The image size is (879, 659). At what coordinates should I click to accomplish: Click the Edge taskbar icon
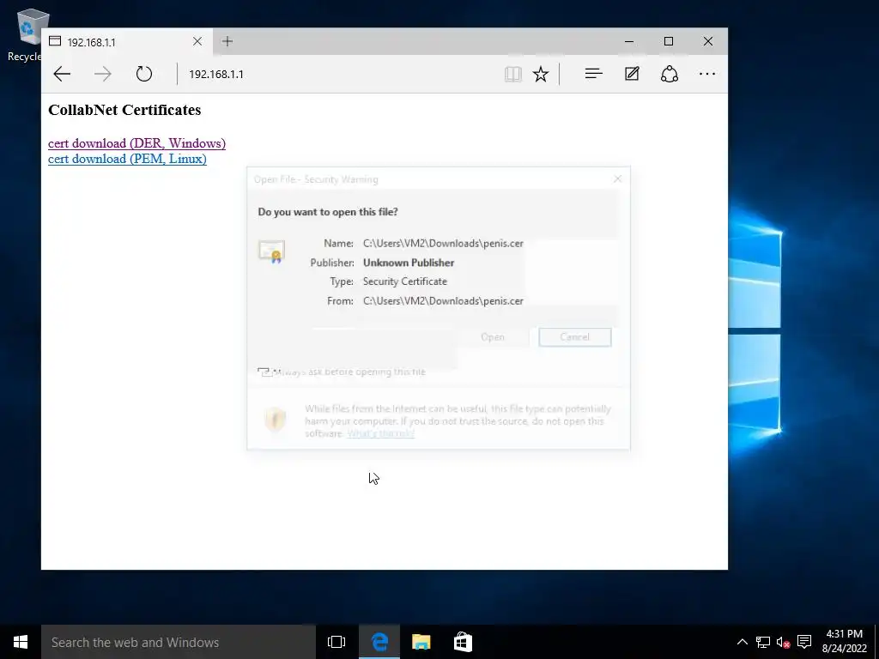(379, 642)
